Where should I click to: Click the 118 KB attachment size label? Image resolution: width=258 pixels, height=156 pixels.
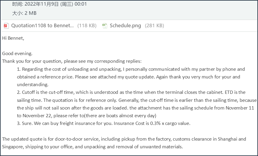[x=87, y=26]
